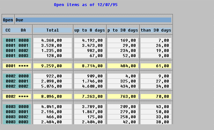Click the Total column header
Screen dimensions: 214x130
(x=53, y=30)
